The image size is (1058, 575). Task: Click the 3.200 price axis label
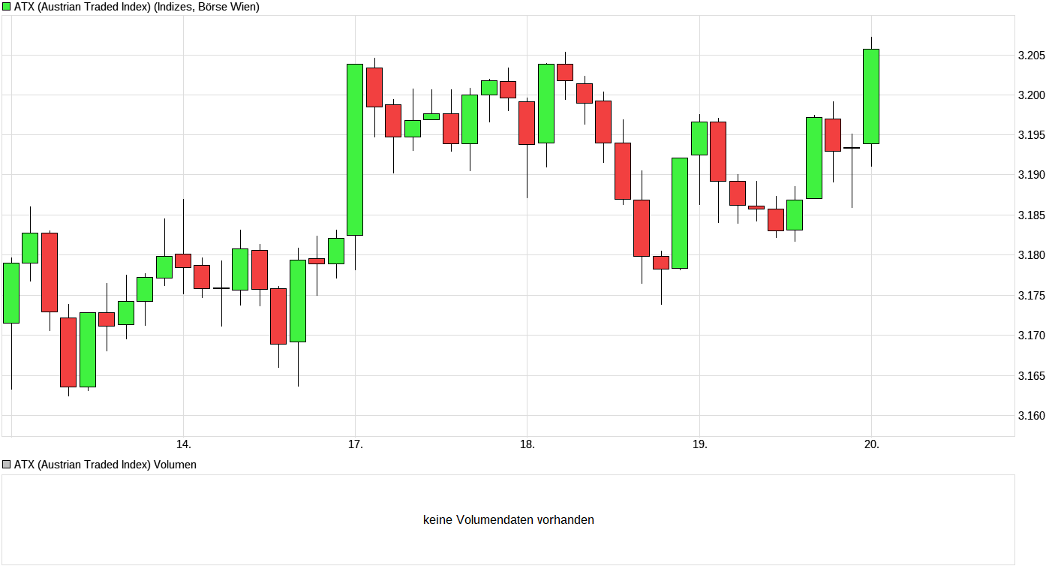(x=1032, y=95)
